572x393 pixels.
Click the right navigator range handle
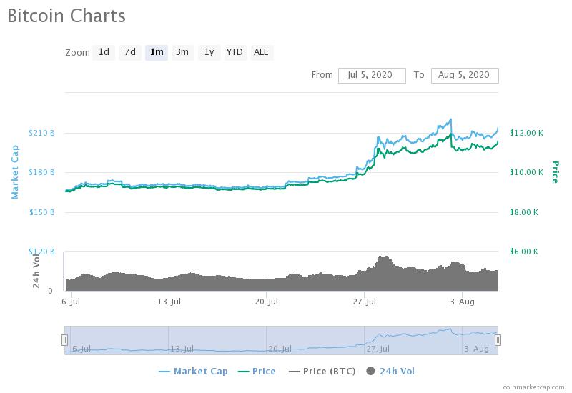click(x=498, y=340)
